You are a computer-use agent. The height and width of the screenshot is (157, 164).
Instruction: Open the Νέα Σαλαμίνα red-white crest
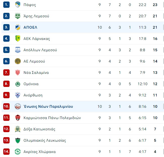click(18, 72)
